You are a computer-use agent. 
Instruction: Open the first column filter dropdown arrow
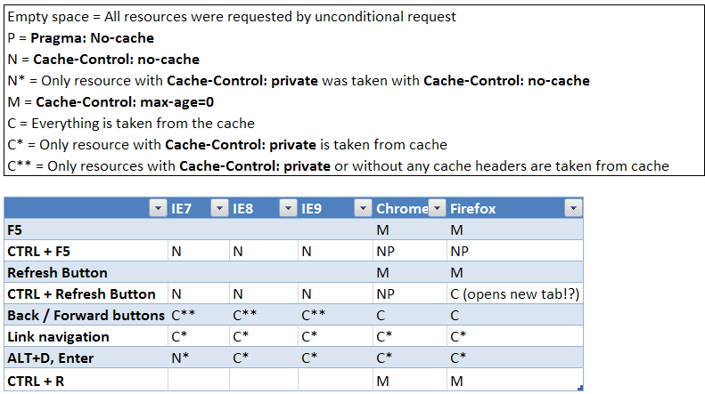click(x=158, y=208)
